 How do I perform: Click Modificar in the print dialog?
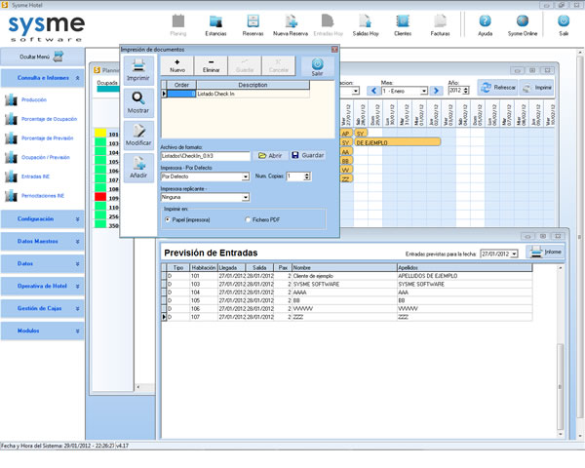tap(138, 136)
